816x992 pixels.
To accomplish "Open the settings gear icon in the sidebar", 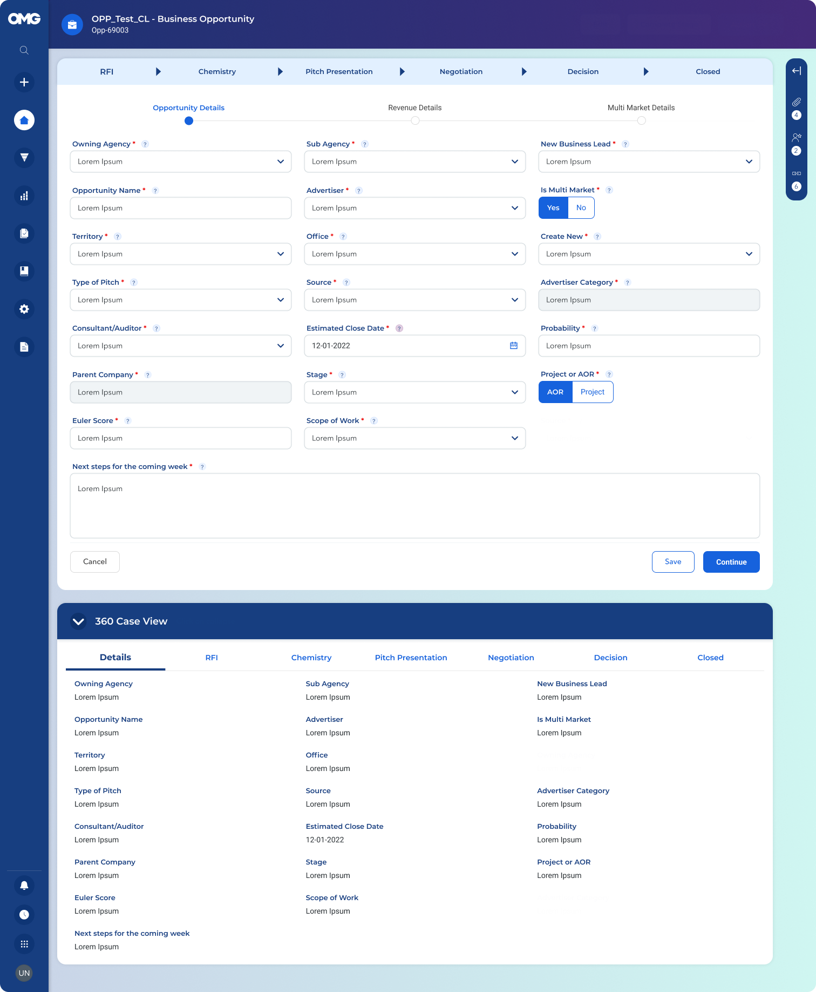I will click(24, 309).
